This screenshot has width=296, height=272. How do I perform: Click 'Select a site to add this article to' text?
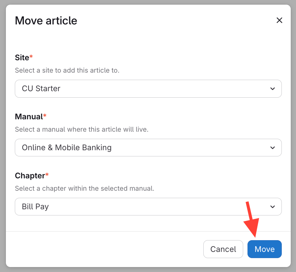pyautogui.click(x=67, y=70)
